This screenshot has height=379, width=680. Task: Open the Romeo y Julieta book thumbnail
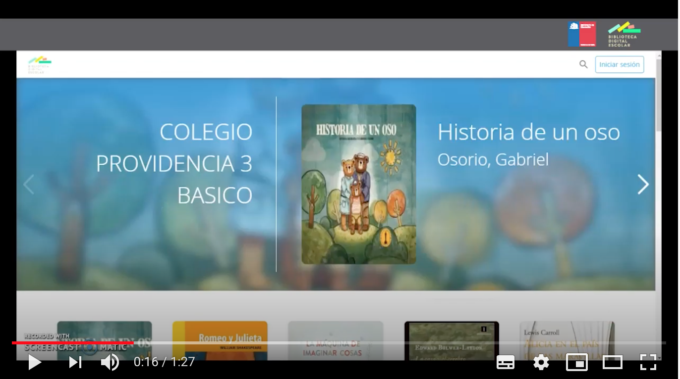click(220, 341)
